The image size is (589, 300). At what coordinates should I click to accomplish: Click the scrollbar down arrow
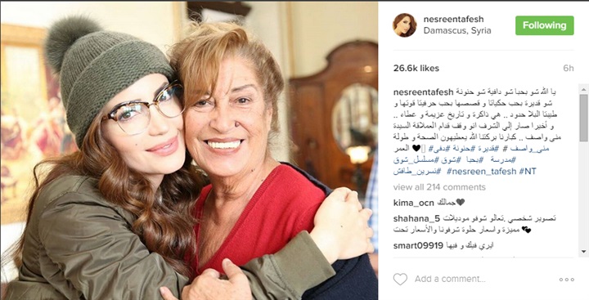[x=583, y=251]
